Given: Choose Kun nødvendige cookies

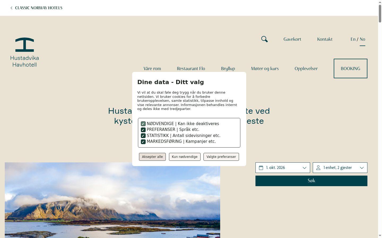Looking at the screenshot, I should [x=185, y=157].
